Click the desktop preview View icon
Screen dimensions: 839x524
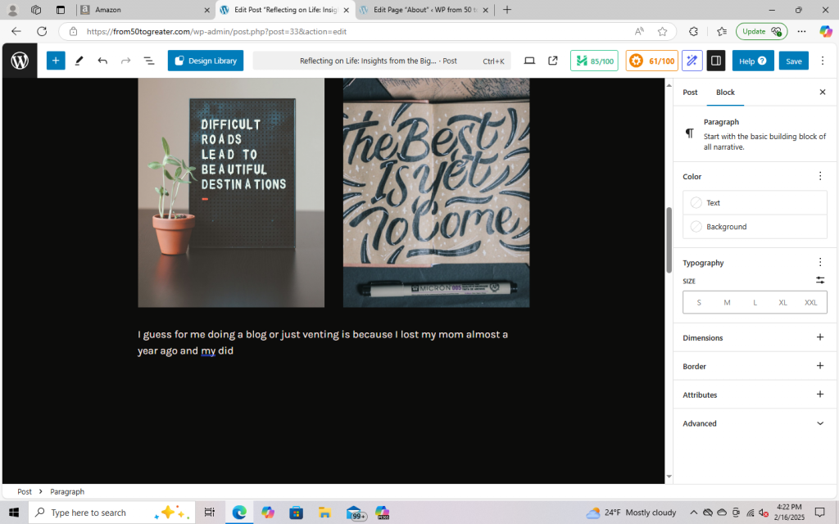point(529,61)
